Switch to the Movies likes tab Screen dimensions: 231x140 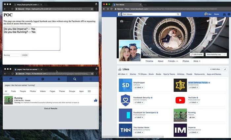133,74
